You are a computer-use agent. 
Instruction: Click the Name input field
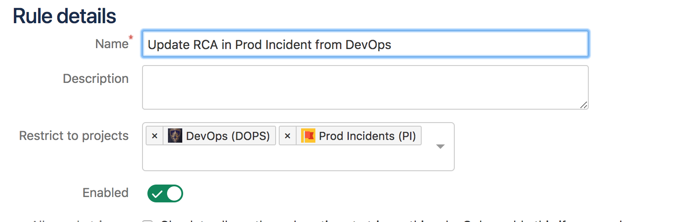[365, 44]
